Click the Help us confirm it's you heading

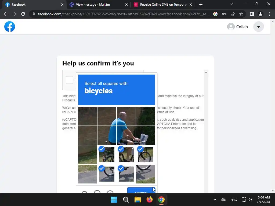(98, 63)
